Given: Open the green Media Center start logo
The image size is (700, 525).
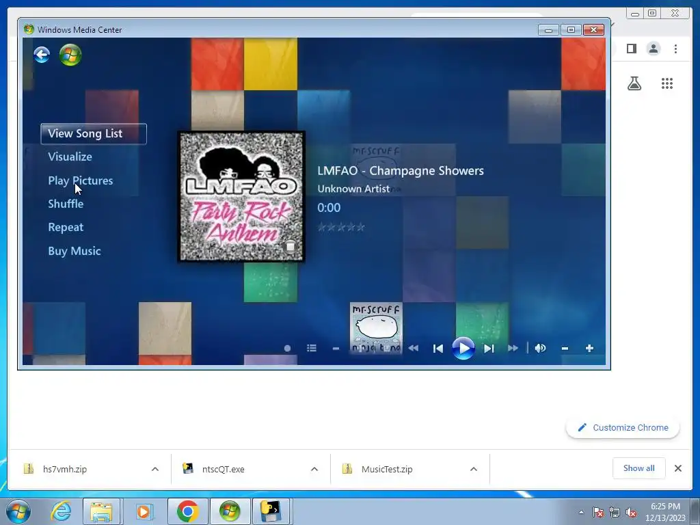Looking at the screenshot, I should pos(70,55).
